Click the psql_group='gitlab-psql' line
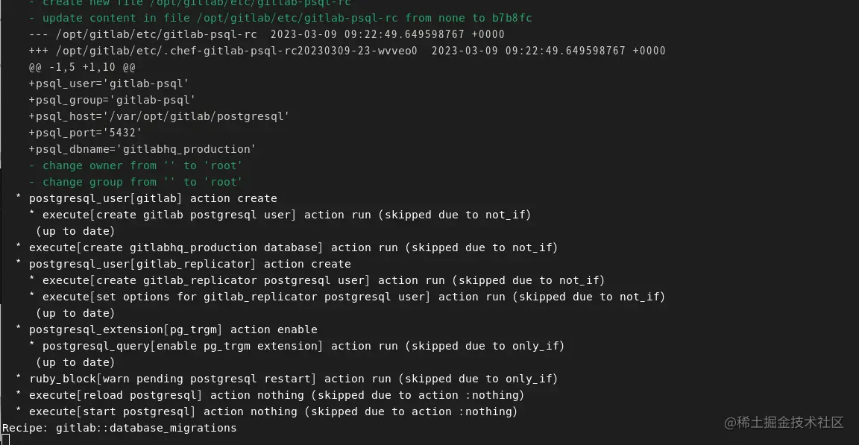 (x=112, y=100)
